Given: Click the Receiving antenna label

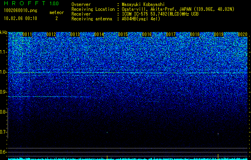Looking at the screenshot, I should tap(92, 19).
